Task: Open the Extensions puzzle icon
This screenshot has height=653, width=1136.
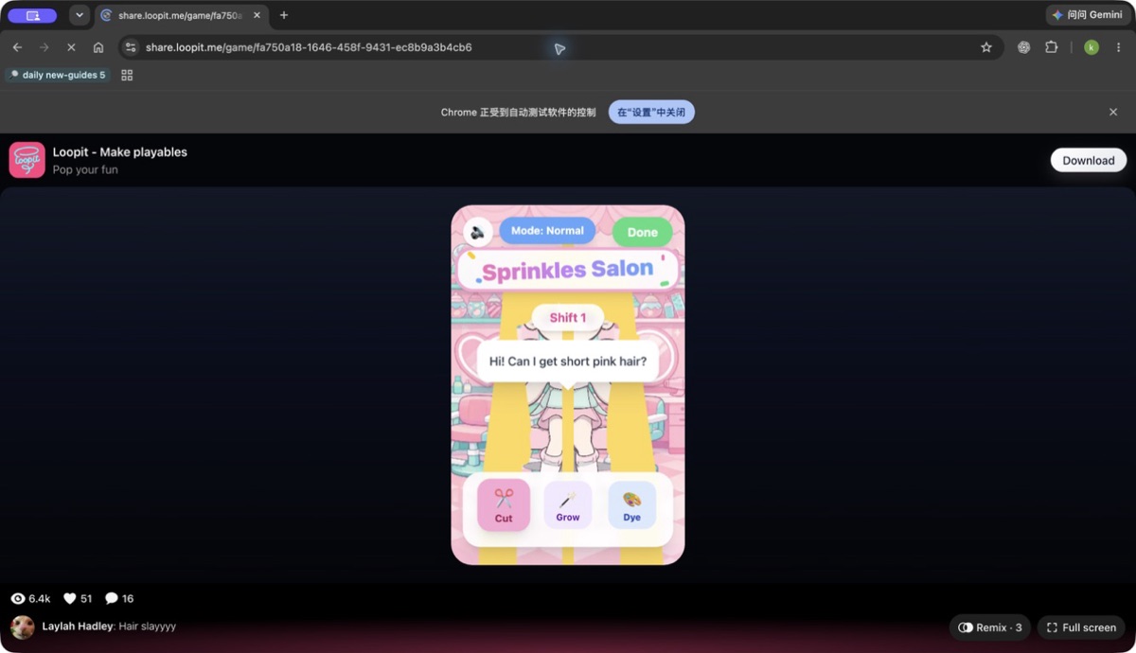Action: coord(1051,47)
